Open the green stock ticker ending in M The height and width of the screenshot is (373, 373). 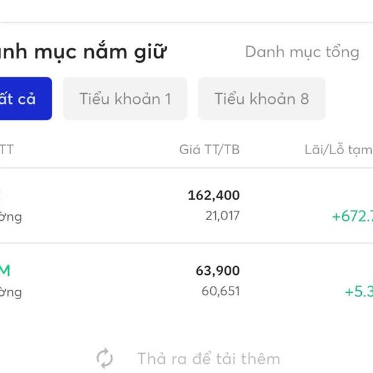[x=5, y=270]
